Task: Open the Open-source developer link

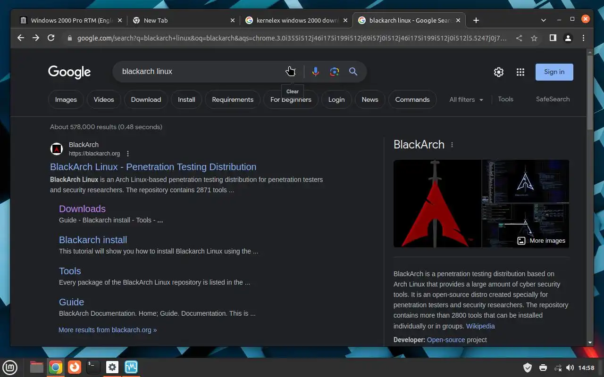Action: pyautogui.click(x=446, y=340)
